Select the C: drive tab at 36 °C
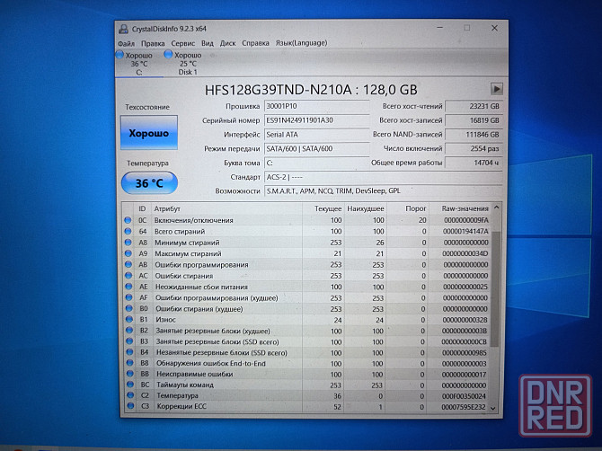This screenshot has width=602, height=451. (138, 64)
